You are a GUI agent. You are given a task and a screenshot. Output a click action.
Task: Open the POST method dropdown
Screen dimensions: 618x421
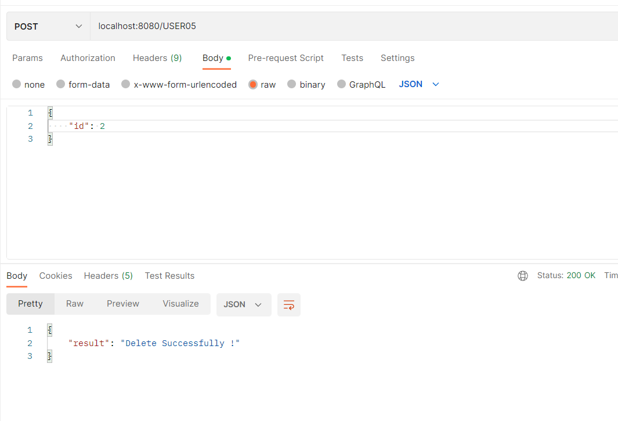(x=48, y=26)
